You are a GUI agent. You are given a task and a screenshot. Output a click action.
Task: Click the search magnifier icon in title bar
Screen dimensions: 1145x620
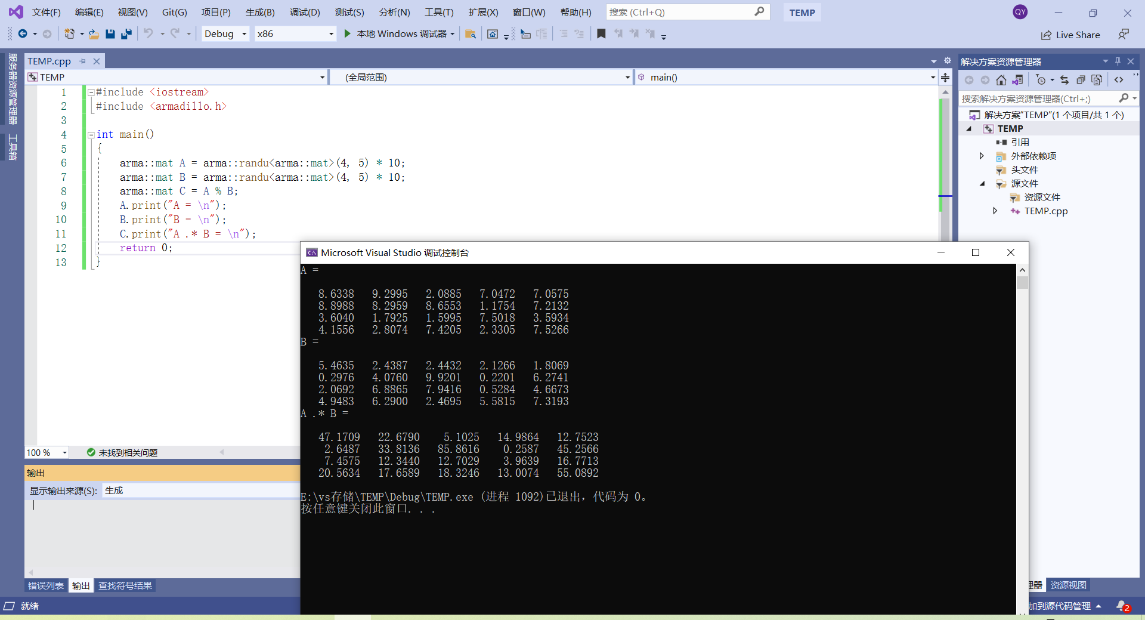[x=759, y=11]
